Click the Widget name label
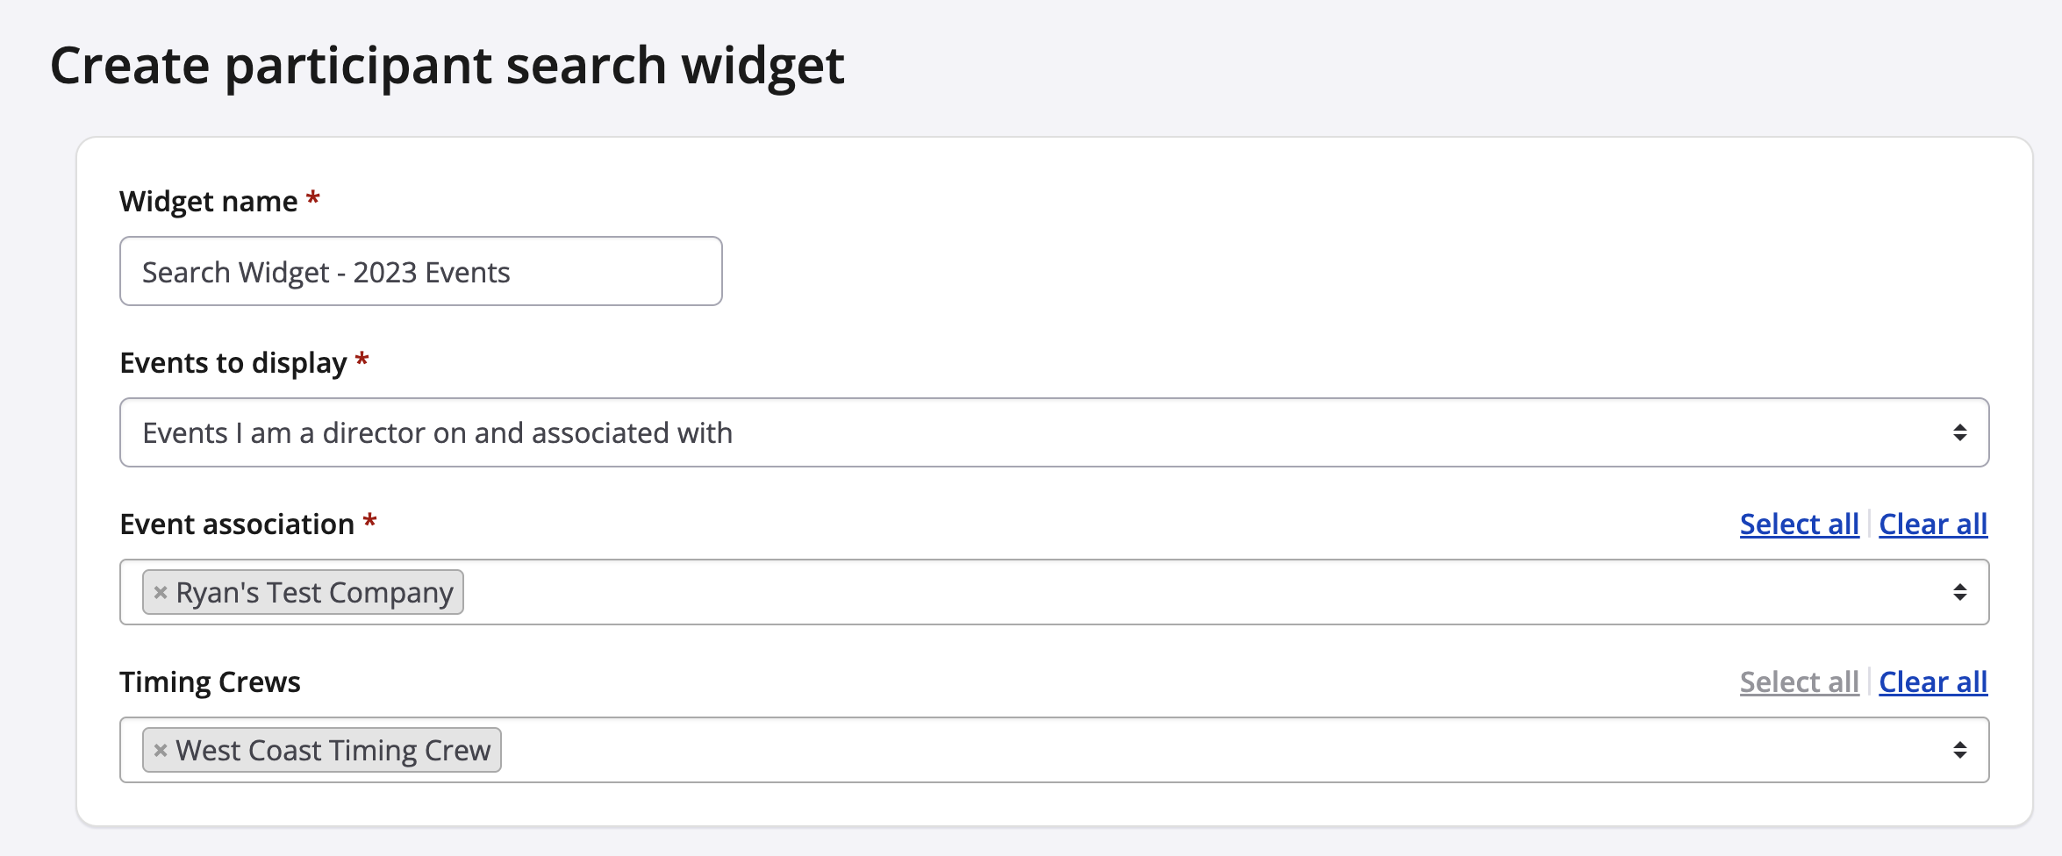The image size is (2062, 856). [209, 202]
